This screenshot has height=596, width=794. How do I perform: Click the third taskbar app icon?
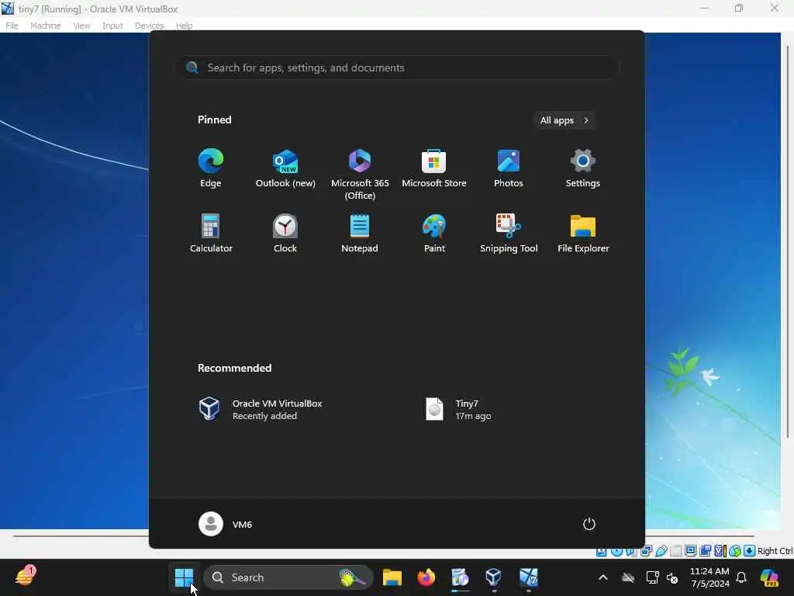pyautogui.click(x=460, y=577)
